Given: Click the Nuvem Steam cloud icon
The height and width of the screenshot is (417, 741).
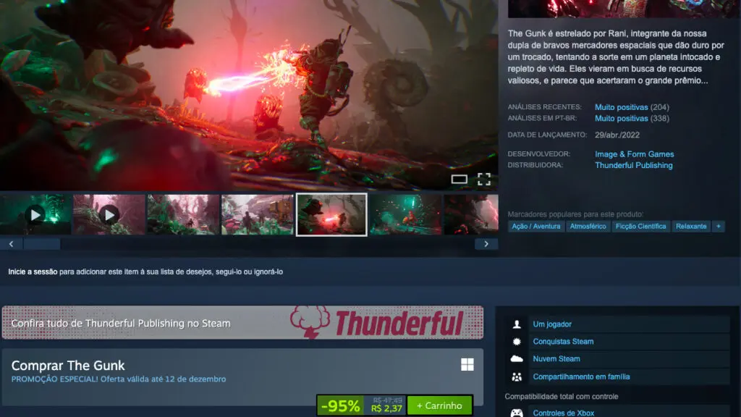Looking at the screenshot, I should [x=515, y=358].
